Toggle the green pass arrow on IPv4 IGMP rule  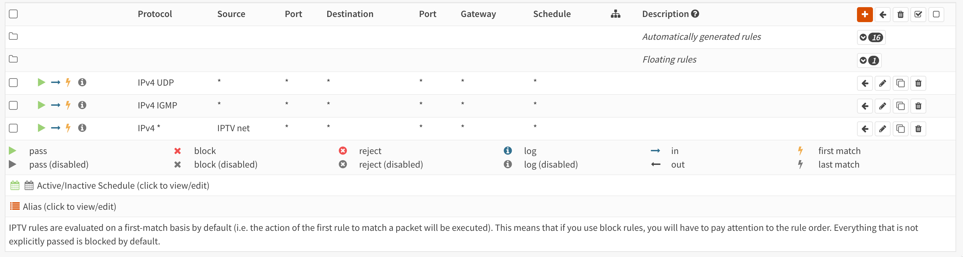41,105
